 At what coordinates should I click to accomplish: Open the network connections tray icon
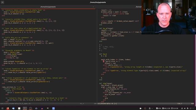point(182,108)
